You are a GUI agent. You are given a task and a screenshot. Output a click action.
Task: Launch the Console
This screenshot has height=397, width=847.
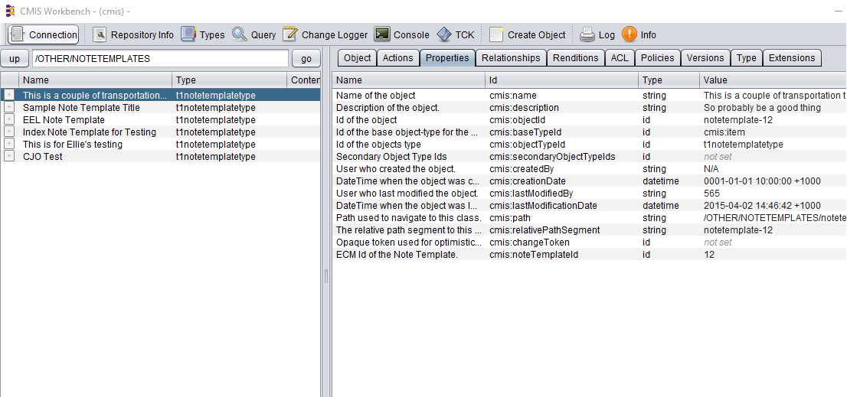402,34
